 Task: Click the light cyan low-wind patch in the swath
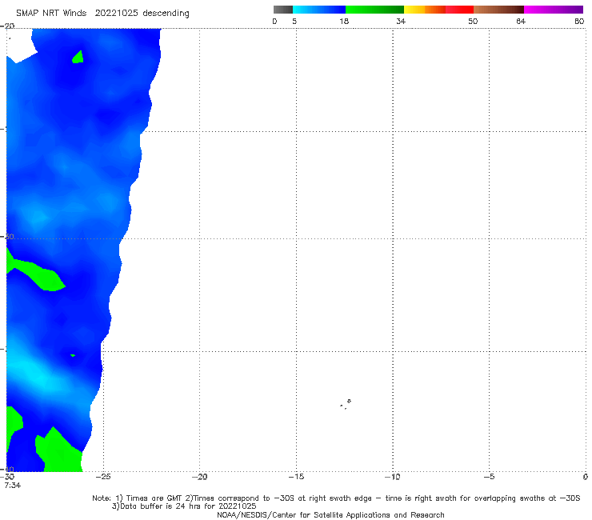(36, 374)
